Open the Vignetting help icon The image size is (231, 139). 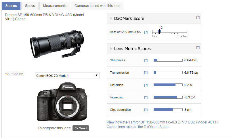pyautogui.click(x=146, y=97)
